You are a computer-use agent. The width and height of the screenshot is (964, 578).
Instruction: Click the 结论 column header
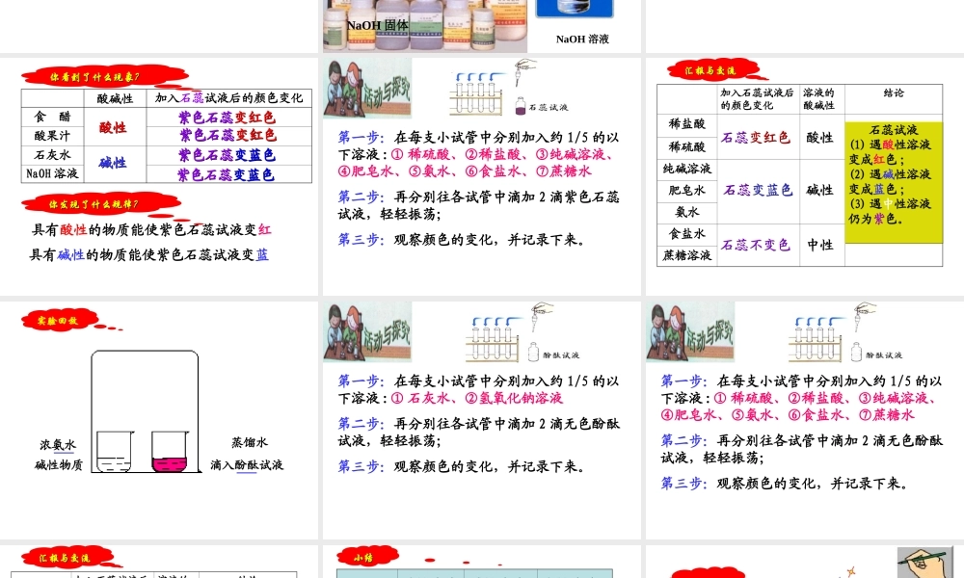pos(894,92)
